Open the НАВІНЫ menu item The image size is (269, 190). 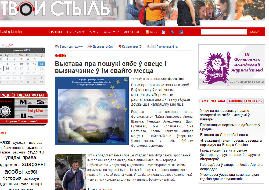tap(55, 32)
